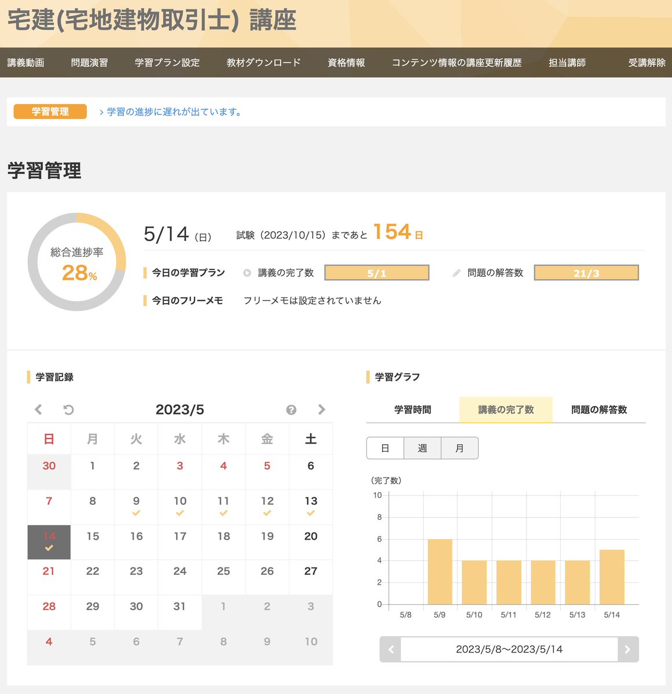Click the 問題の解答数 21/3 progress bar
The image size is (672, 694).
tap(586, 273)
